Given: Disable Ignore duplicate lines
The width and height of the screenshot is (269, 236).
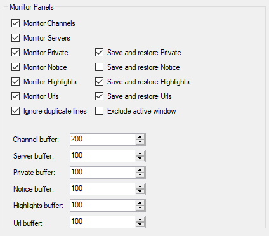Looking at the screenshot, I should tap(16, 111).
